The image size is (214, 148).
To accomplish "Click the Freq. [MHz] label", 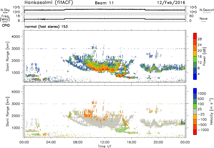I will click(5, 18).
